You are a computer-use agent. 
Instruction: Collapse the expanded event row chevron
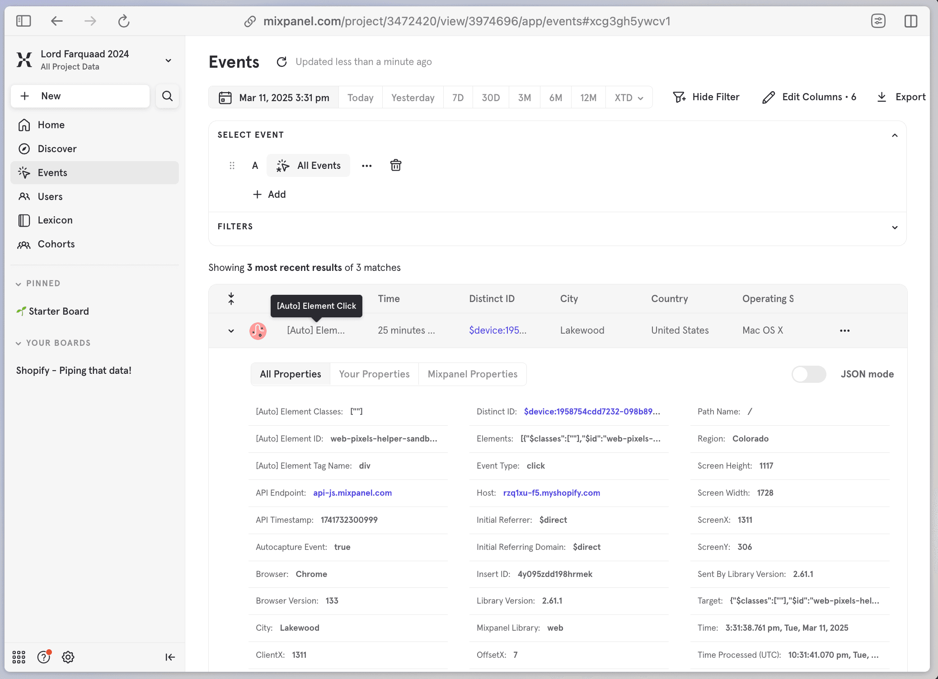pos(231,331)
